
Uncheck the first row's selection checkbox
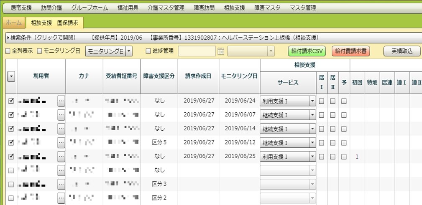point(11,101)
